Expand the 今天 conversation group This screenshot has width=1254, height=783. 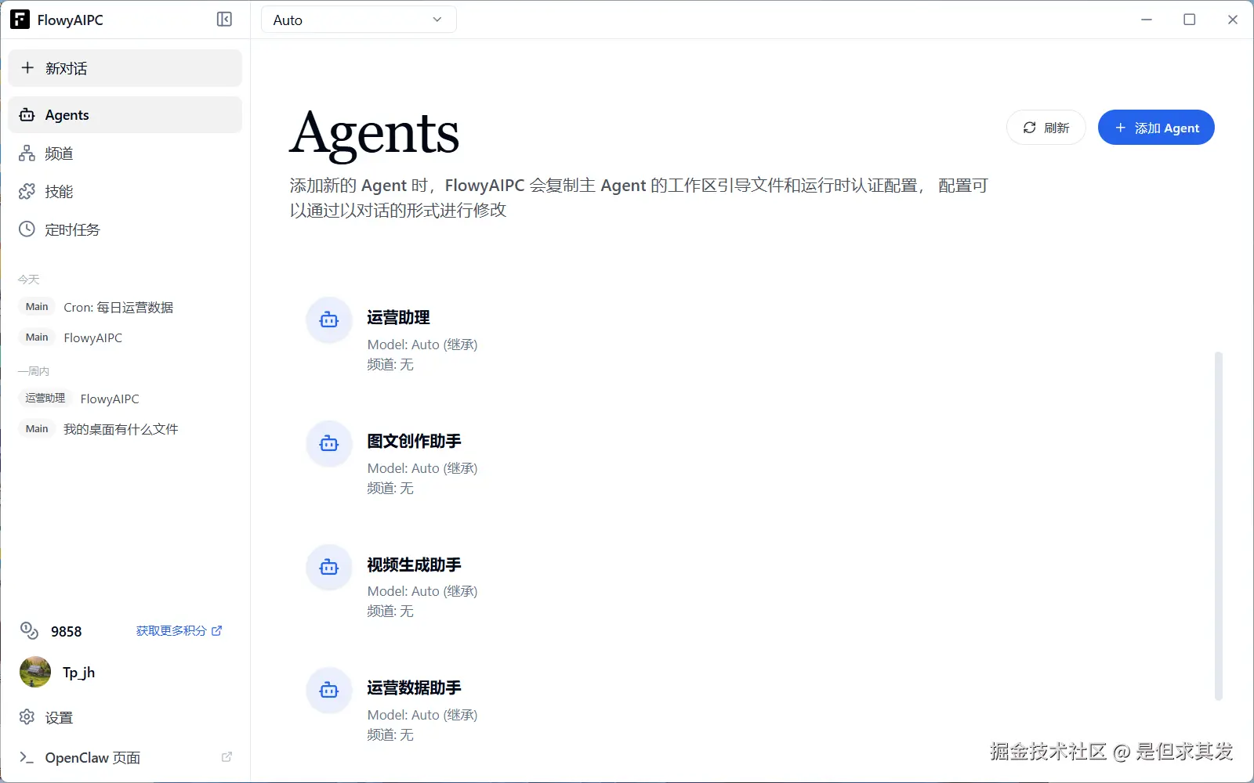(29, 279)
